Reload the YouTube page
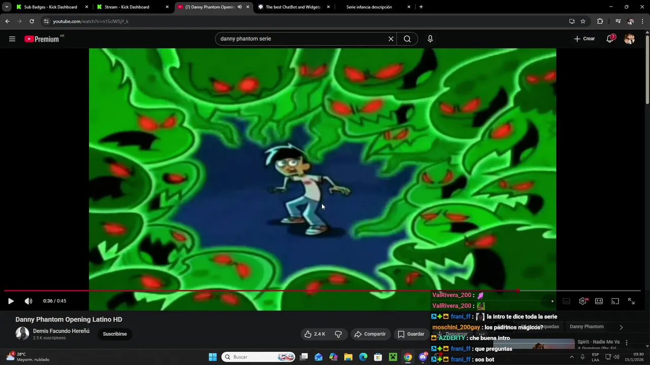The image size is (650, 365). point(31,21)
